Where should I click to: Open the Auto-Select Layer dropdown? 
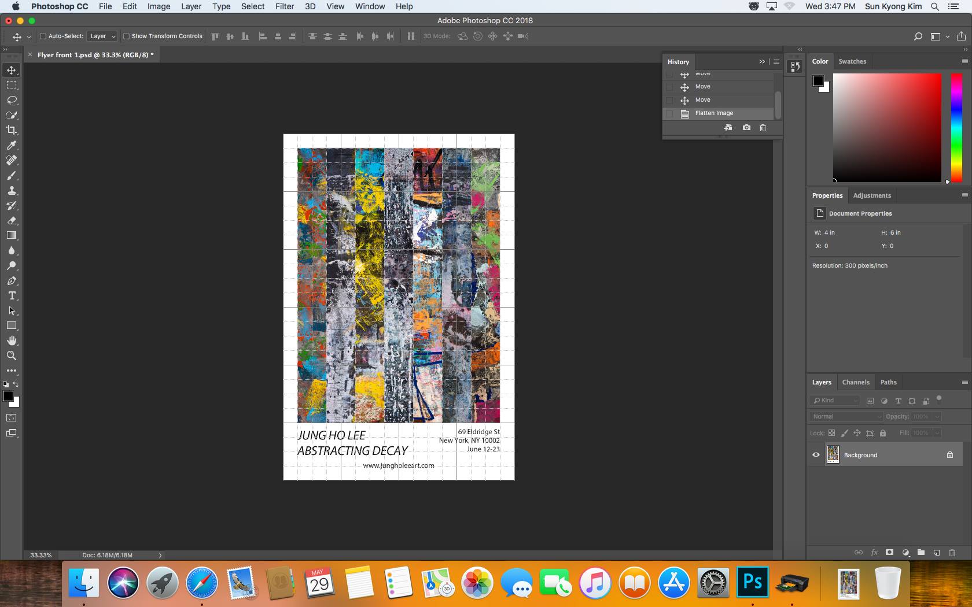click(102, 36)
